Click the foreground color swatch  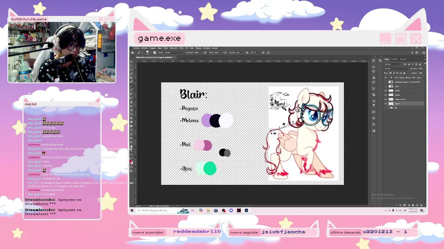(x=130, y=161)
